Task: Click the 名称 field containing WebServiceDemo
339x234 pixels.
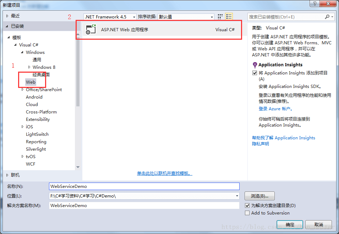Action: pyautogui.click(x=144, y=186)
